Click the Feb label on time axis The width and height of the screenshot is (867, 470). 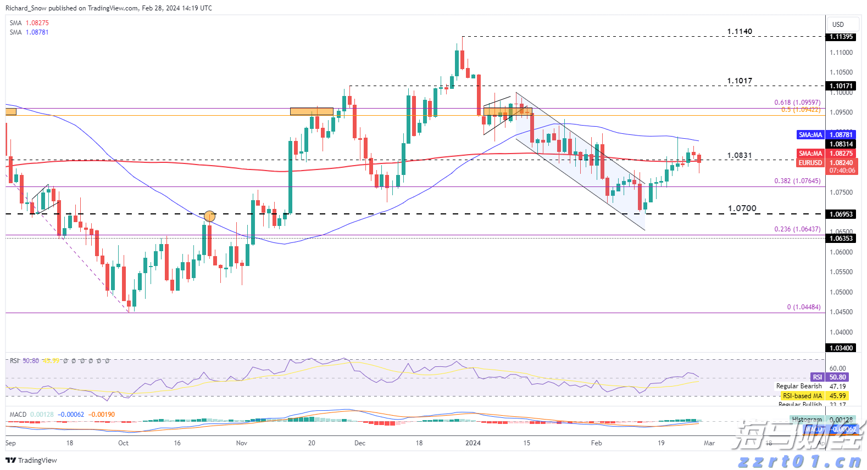(596, 443)
